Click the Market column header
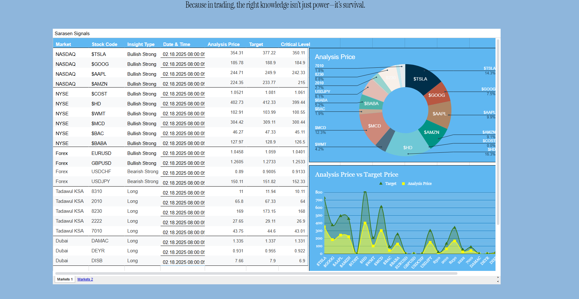 click(x=63, y=44)
